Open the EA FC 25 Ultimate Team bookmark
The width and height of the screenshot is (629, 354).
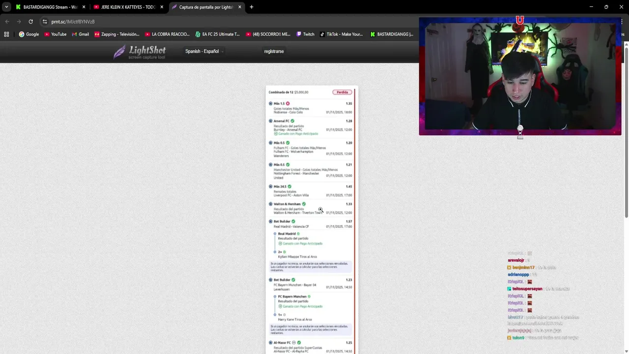click(x=217, y=34)
